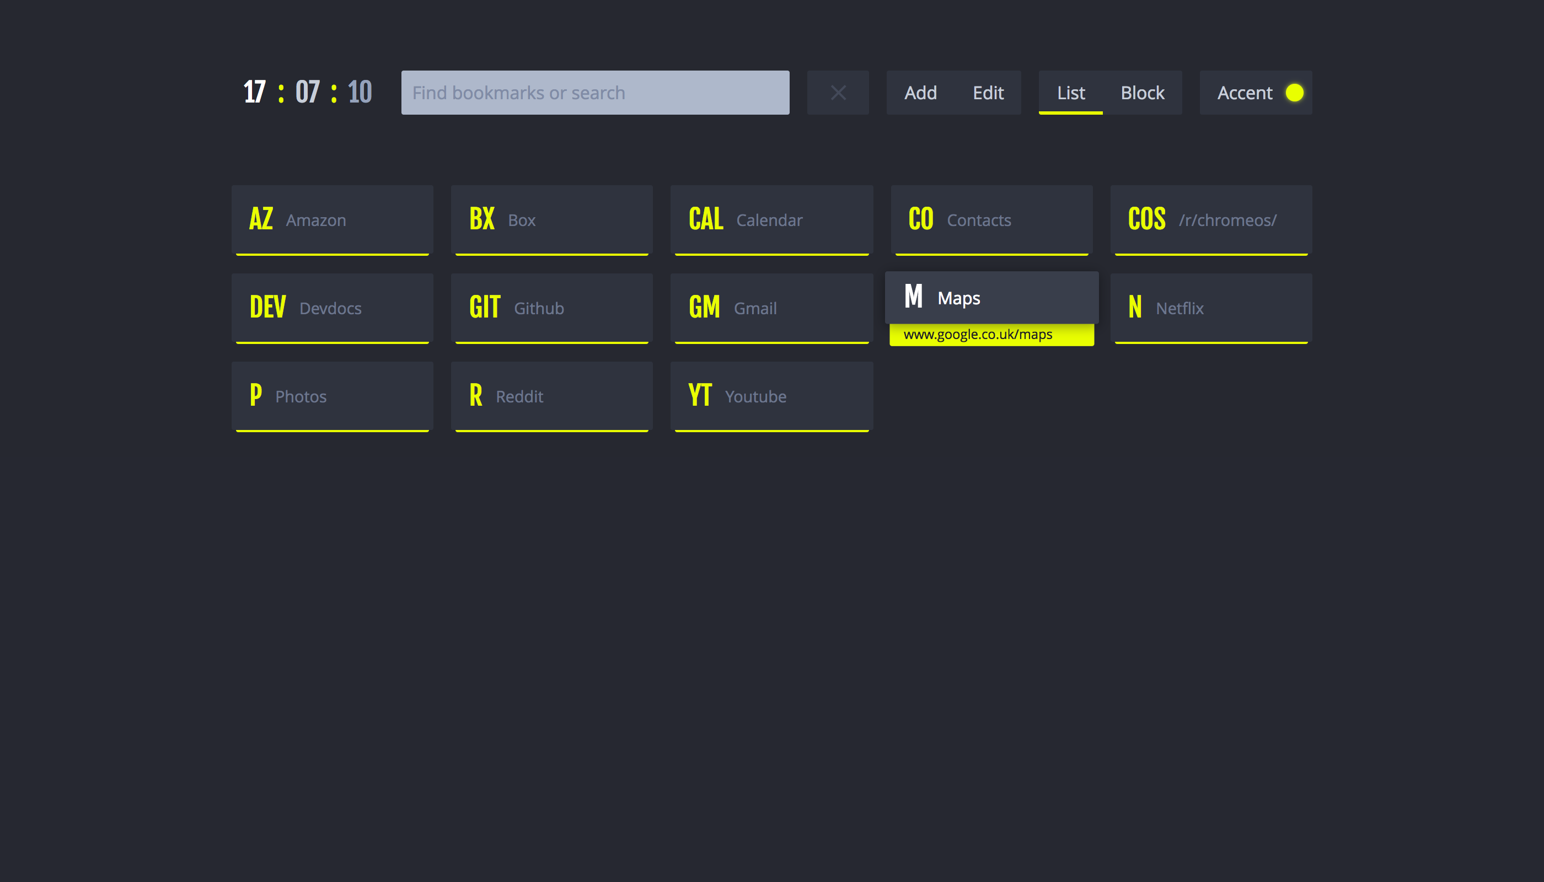Open the highlighted Maps bookmark
Screen dimensions: 1544x882
click(x=991, y=298)
